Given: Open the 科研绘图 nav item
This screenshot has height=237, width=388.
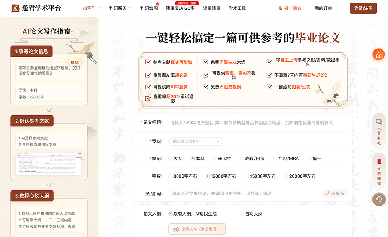Looking at the screenshot, I should [149, 8].
